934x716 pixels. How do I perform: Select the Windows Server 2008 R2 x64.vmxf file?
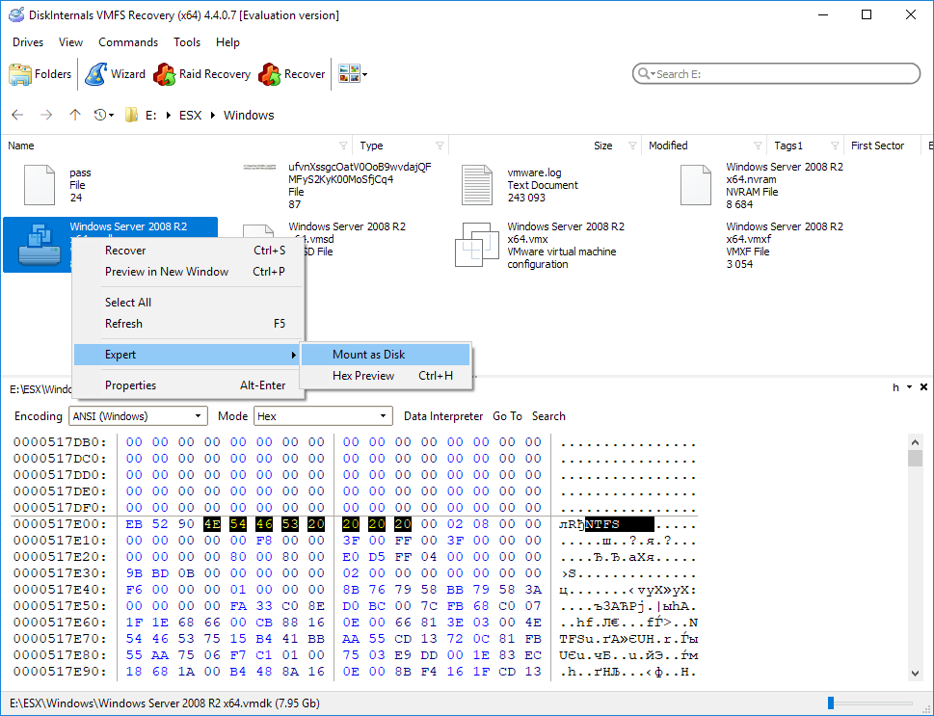pyautogui.click(x=785, y=245)
